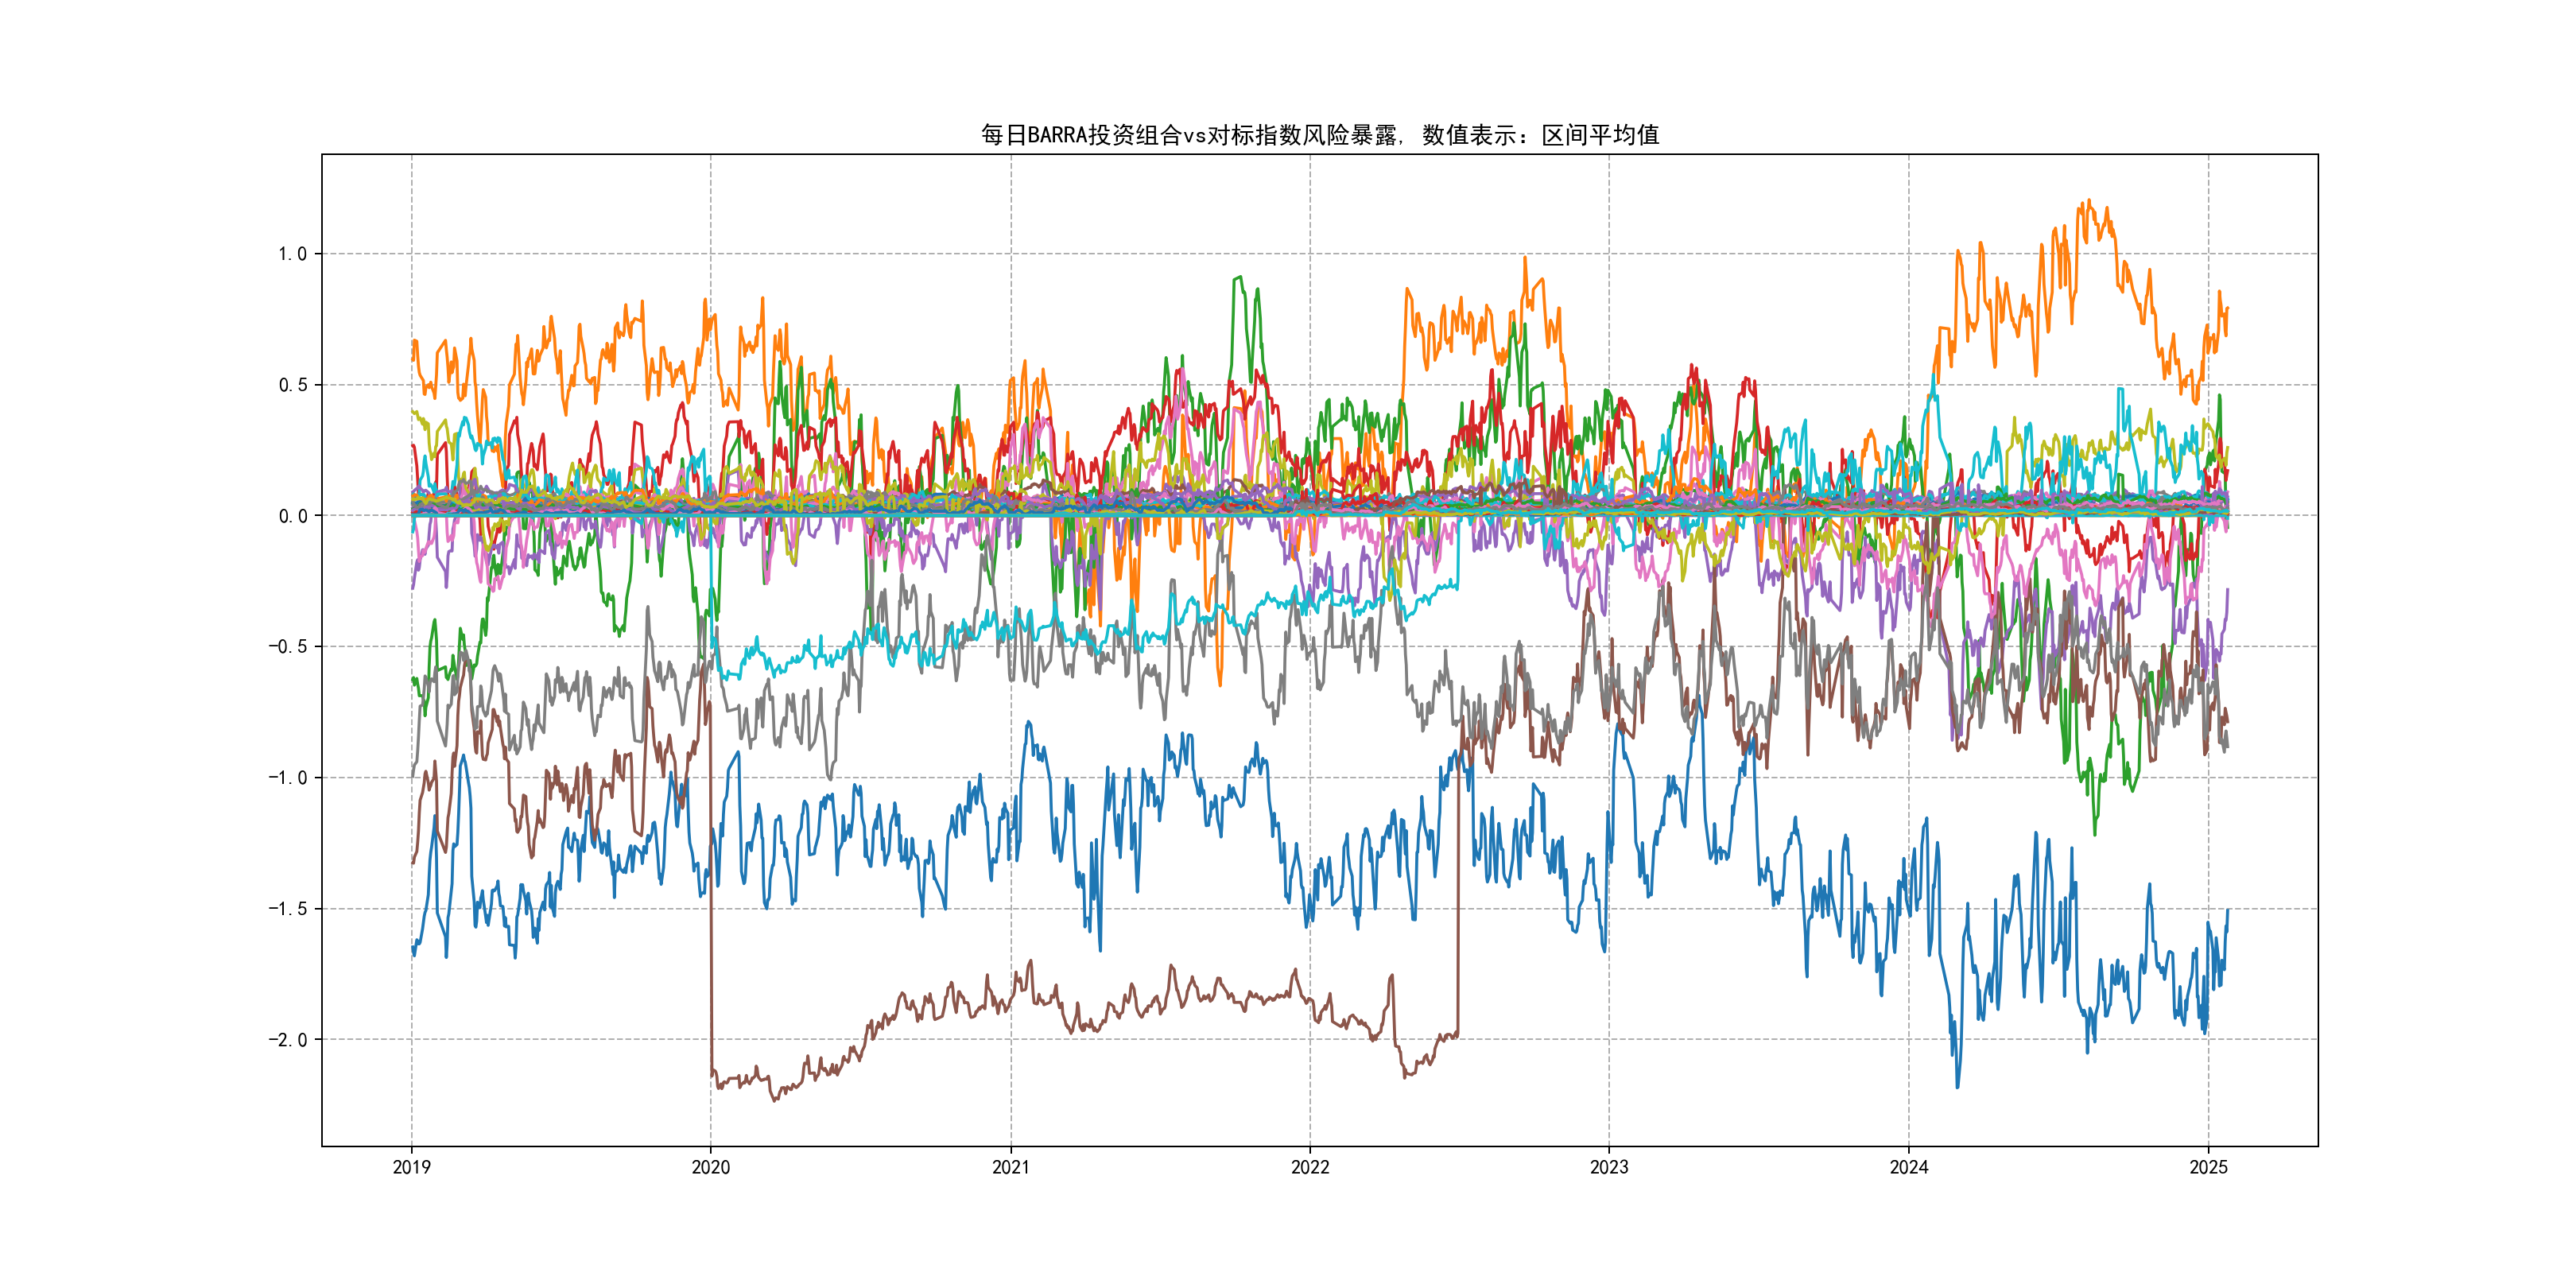Click the 0.0 y-axis tick label
The height and width of the screenshot is (1288, 2576).
click(292, 516)
